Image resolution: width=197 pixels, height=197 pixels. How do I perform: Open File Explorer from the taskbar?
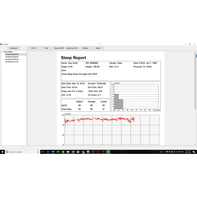click(68, 152)
